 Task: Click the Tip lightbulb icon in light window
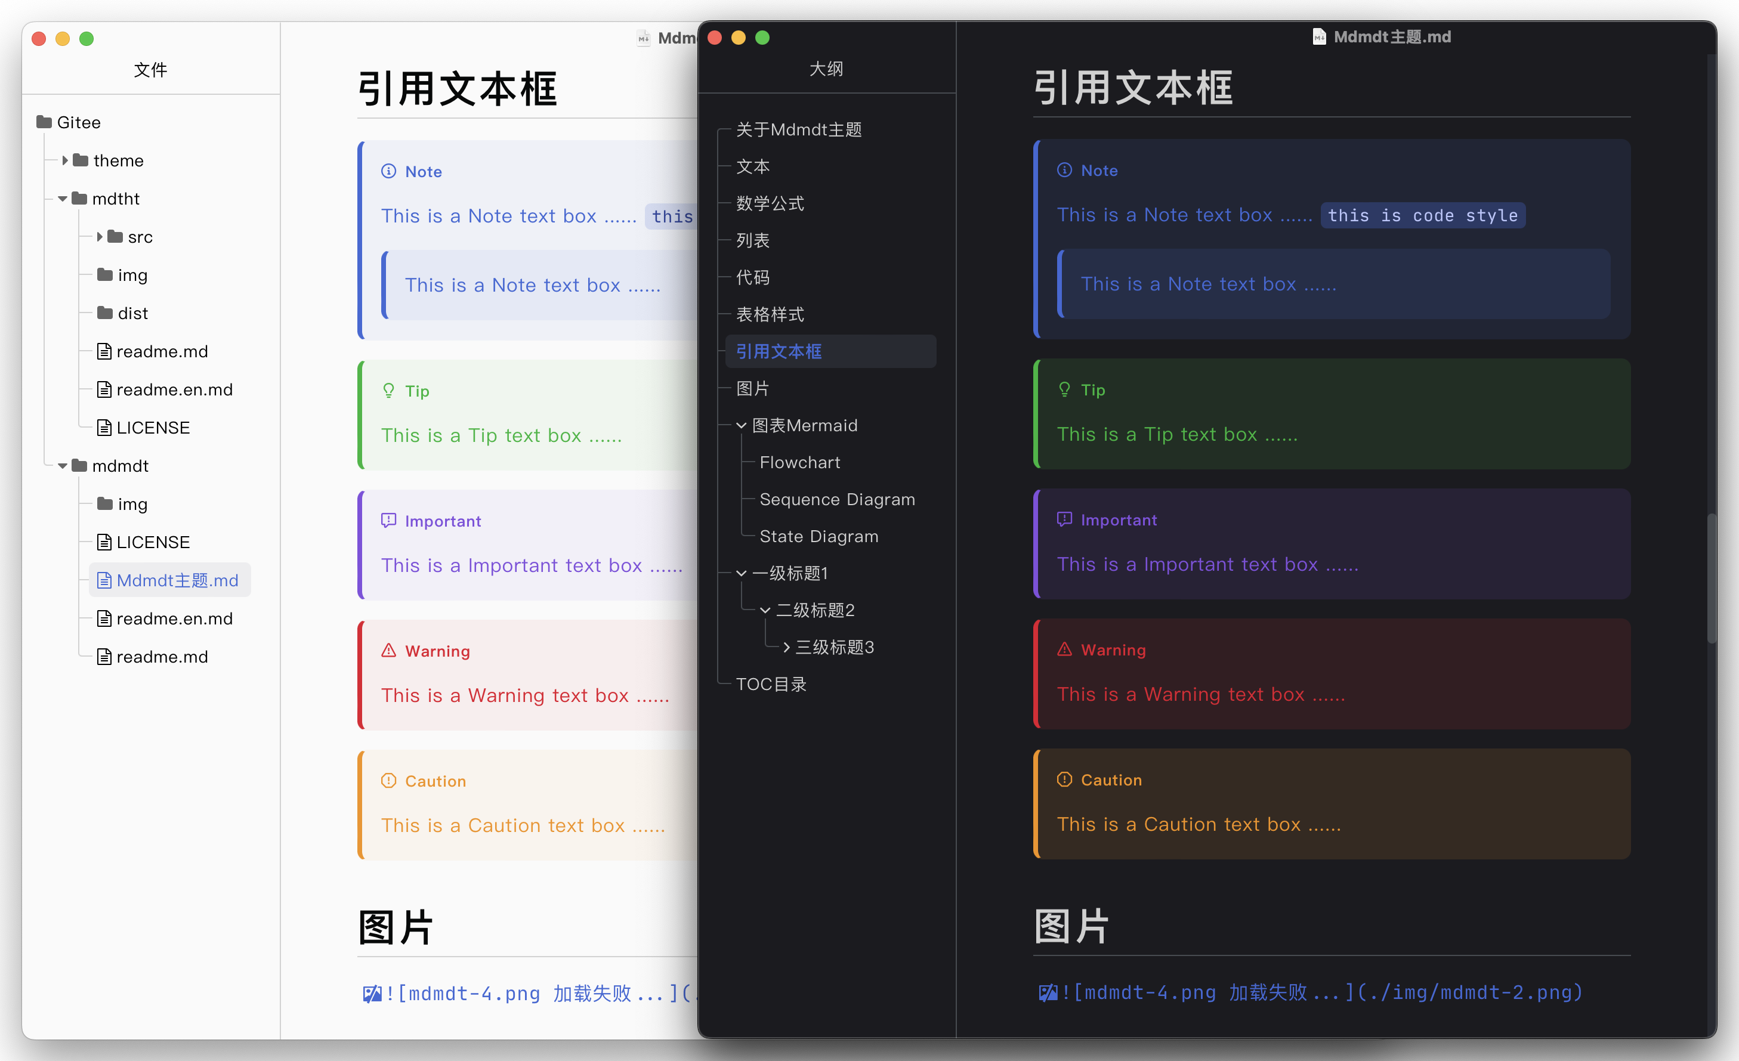point(389,390)
